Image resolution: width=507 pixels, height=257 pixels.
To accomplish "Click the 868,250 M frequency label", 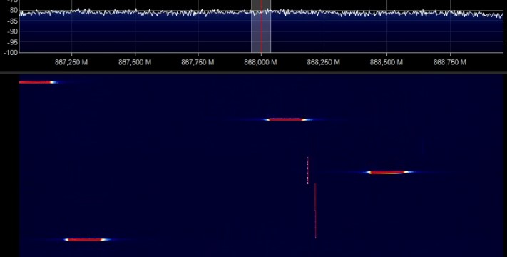I will (x=323, y=62).
